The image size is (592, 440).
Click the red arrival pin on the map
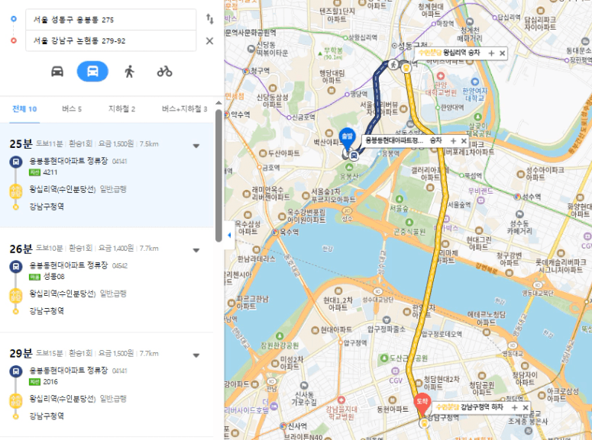422,404
